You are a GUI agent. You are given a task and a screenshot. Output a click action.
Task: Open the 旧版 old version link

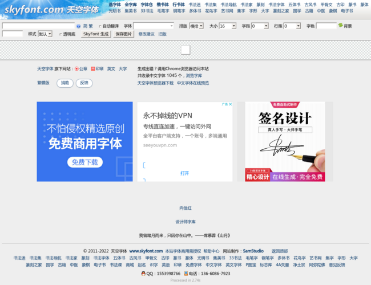point(162,34)
